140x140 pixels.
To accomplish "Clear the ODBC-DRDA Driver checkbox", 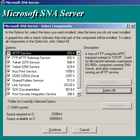I will pos(8,76).
